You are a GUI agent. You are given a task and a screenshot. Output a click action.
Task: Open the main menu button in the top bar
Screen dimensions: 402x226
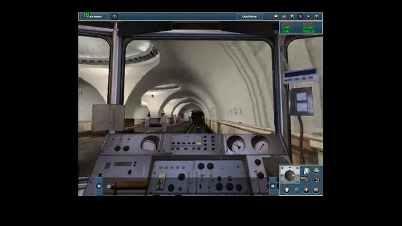pos(94,16)
